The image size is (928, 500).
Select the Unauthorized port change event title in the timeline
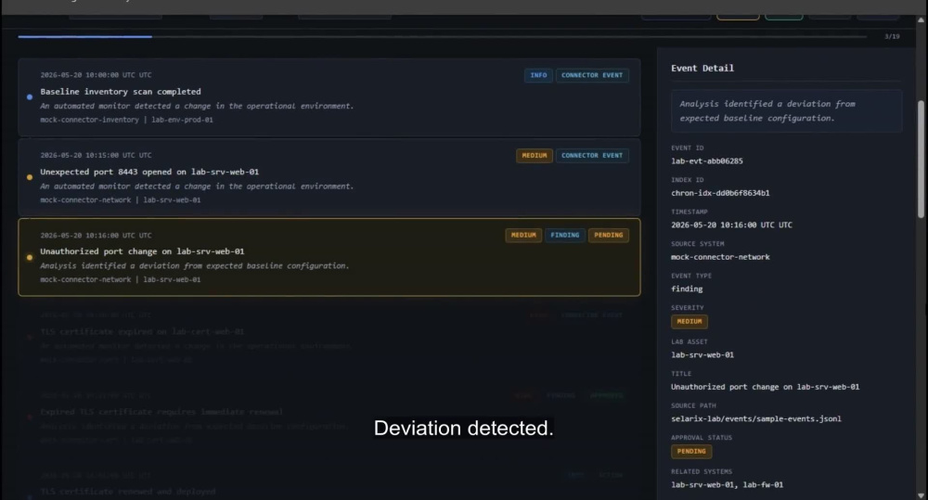point(142,251)
